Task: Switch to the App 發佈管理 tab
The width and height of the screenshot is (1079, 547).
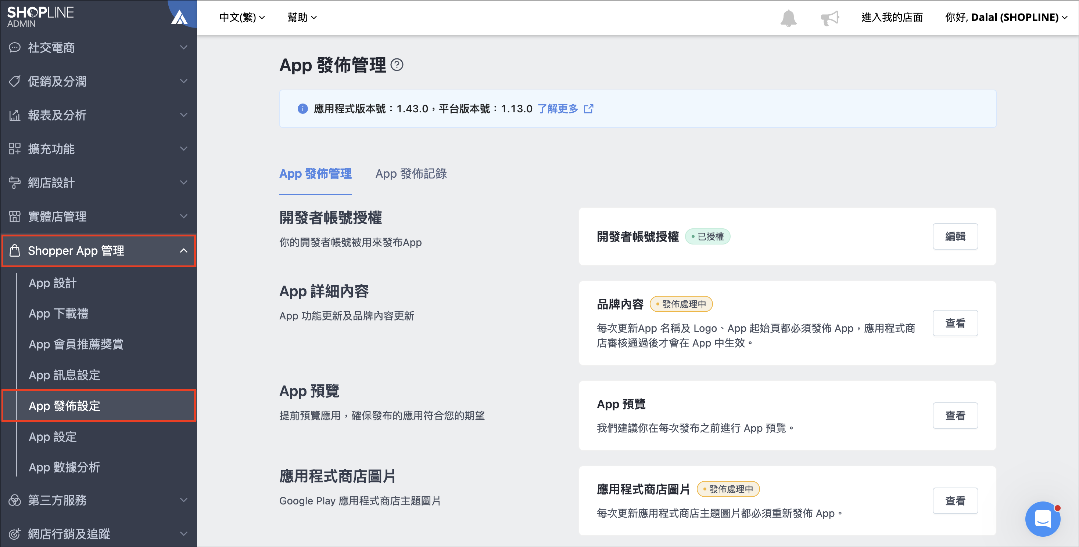Action: [315, 174]
